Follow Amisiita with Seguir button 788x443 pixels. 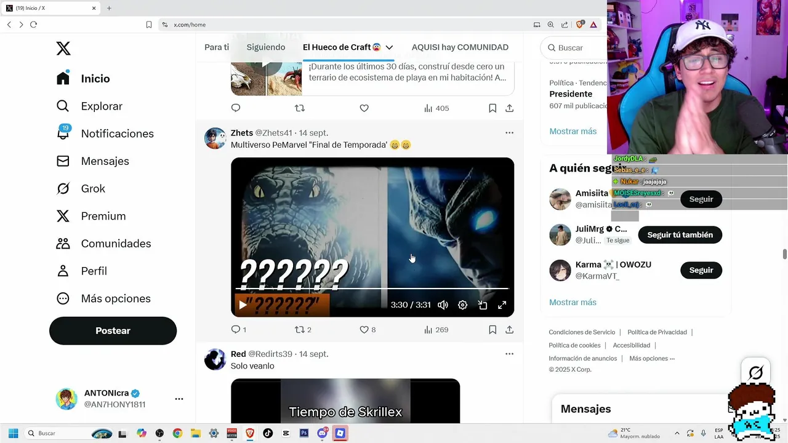(701, 199)
